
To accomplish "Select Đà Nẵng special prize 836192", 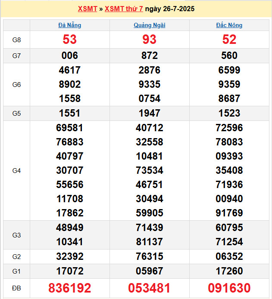I will tap(70, 288).
